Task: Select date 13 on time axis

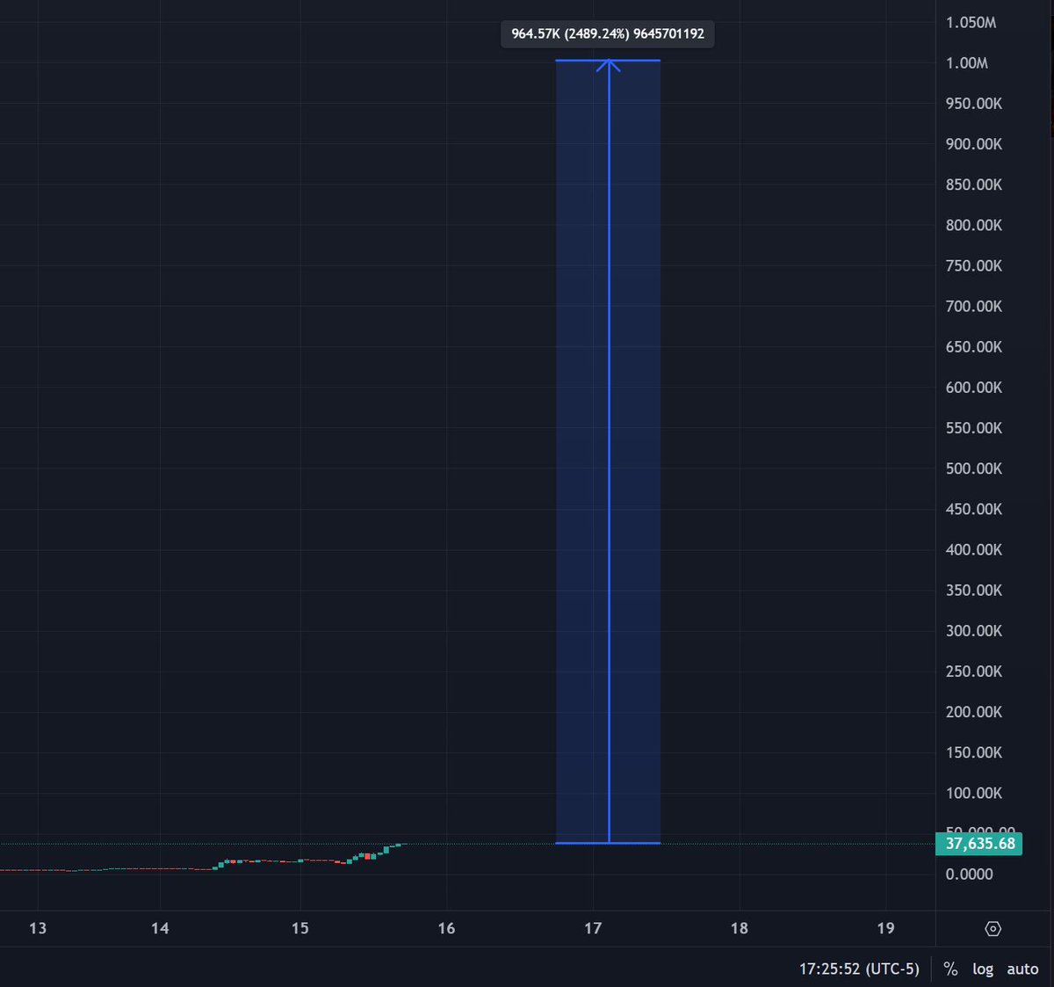Action: point(38,928)
